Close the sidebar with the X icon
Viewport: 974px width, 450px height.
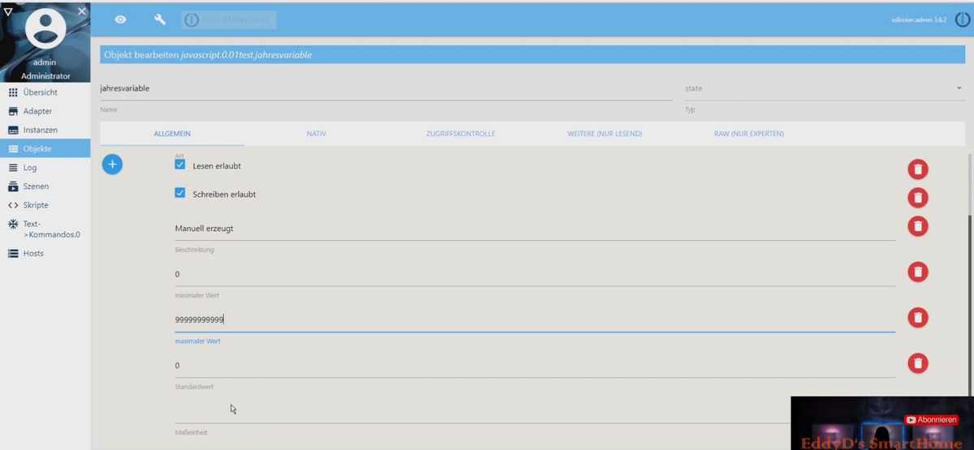click(81, 11)
